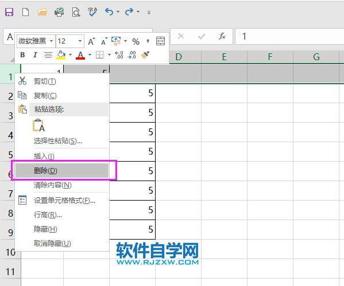Click the format painter brush icon
The height and width of the screenshot is (286, 344).
click(145, 55)
